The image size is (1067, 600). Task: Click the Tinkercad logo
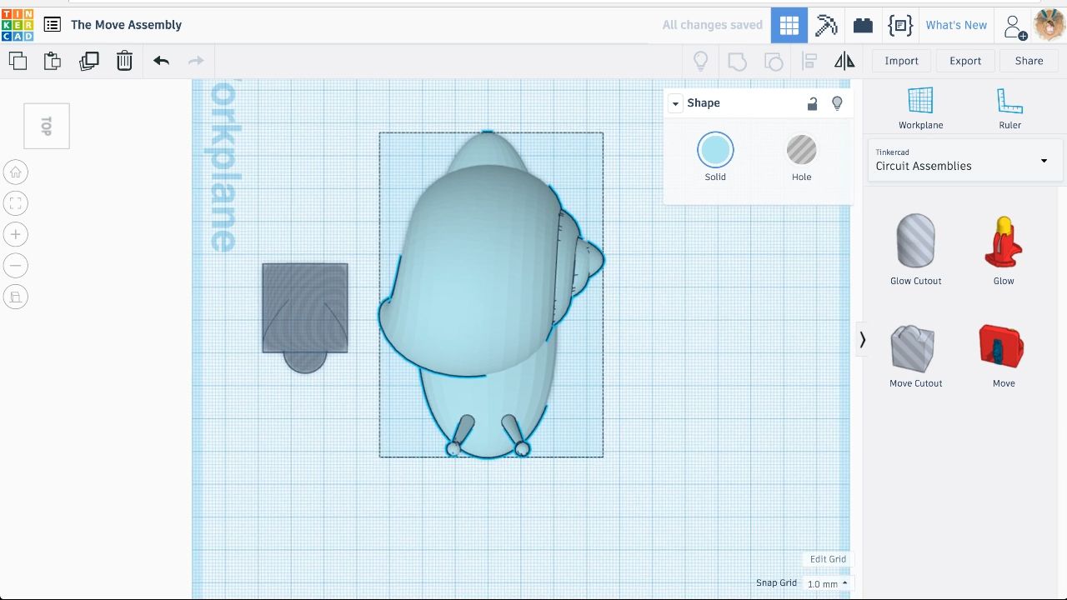[x=18, y=25]
